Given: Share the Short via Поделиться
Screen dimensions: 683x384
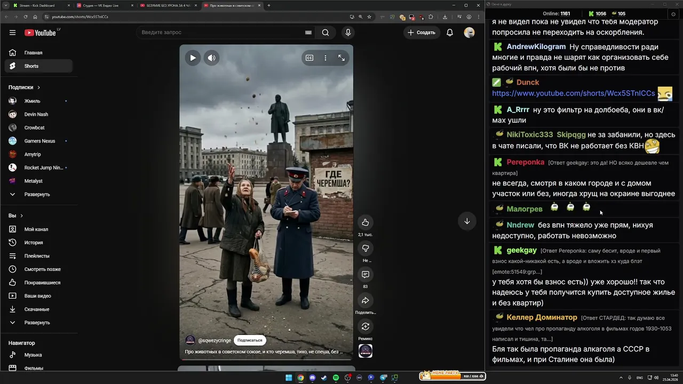Looking at the screenshot, I should [366, 300].
